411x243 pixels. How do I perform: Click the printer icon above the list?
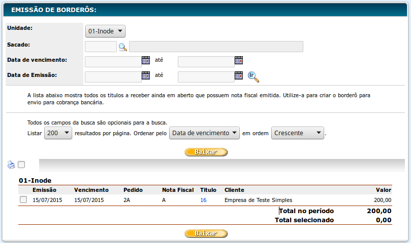pos(11,165)
